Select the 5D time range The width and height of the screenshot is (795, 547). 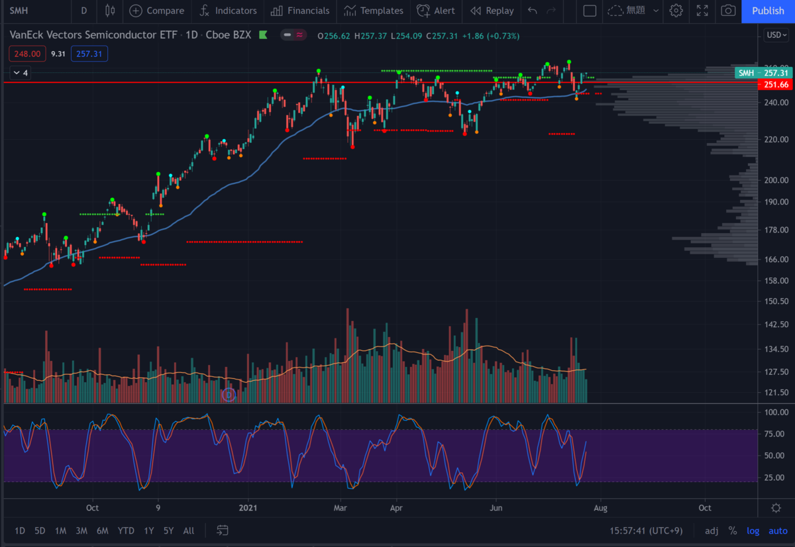point(40,530)
